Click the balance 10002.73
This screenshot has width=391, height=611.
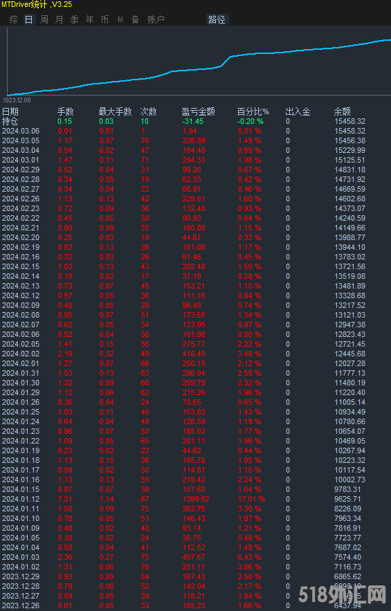coord(349,480)
